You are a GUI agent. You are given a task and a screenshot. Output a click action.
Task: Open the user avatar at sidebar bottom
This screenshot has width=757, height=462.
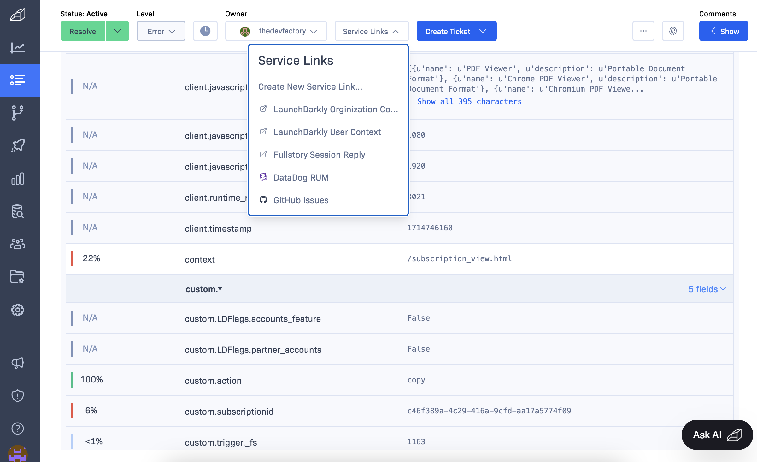pos(18,453)
